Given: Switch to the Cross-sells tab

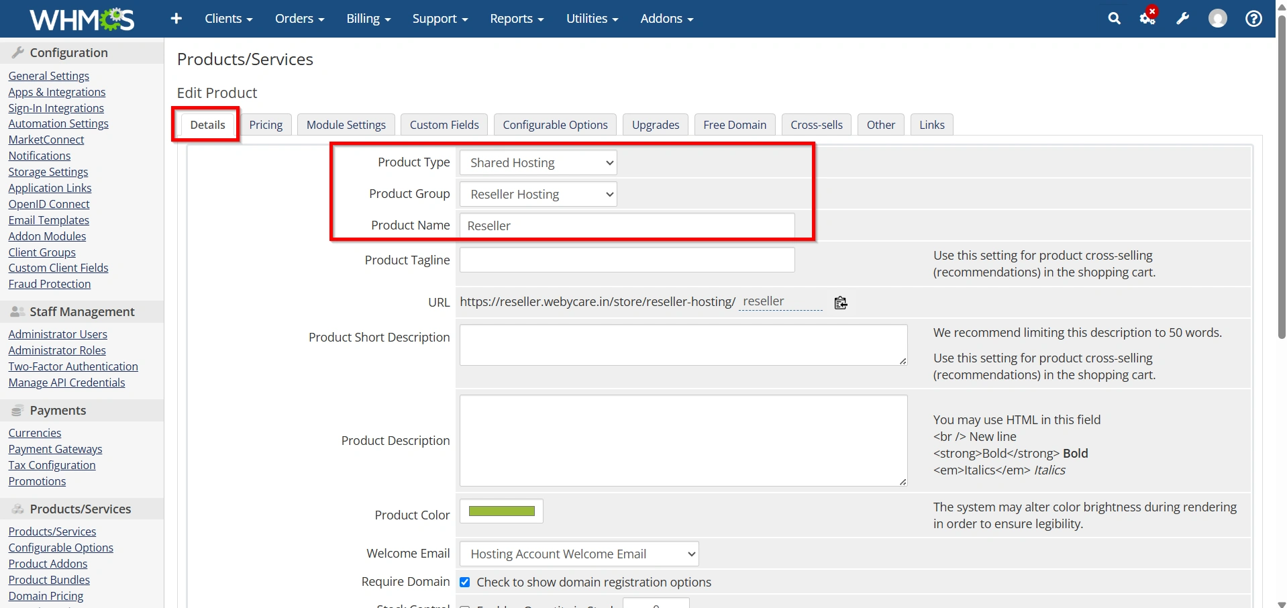Looking at the screenshot, I should [x=817, y=125].
